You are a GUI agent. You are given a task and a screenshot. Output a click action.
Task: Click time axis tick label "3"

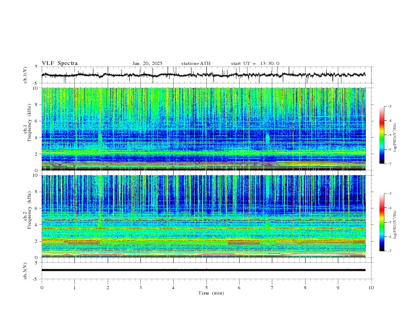coord(140,288)
